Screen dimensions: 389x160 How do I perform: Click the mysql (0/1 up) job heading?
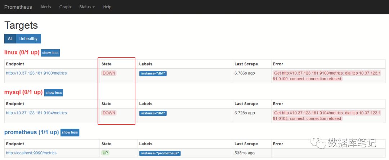(23, 92)
